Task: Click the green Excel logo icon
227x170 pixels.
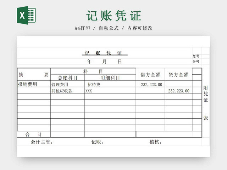Action: [x=26, y=15]
